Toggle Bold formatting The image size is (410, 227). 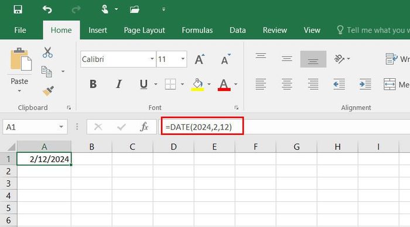point(93,84)
